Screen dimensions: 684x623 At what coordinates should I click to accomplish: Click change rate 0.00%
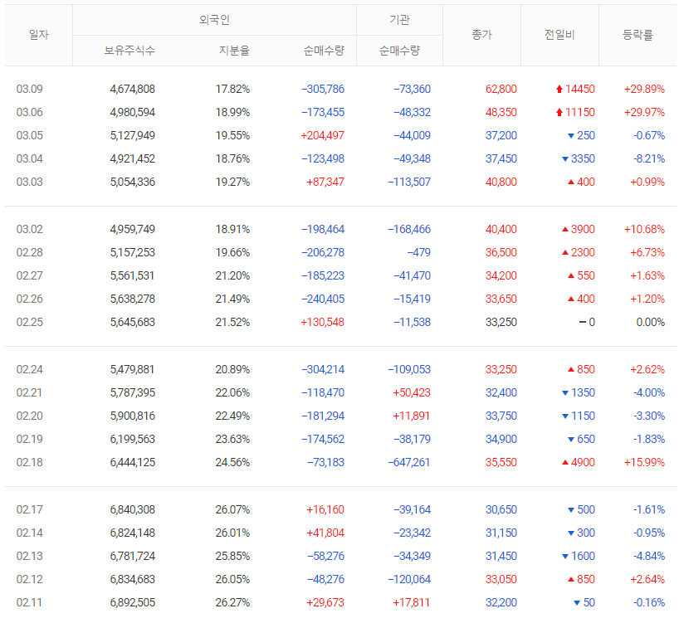[651, 322]
